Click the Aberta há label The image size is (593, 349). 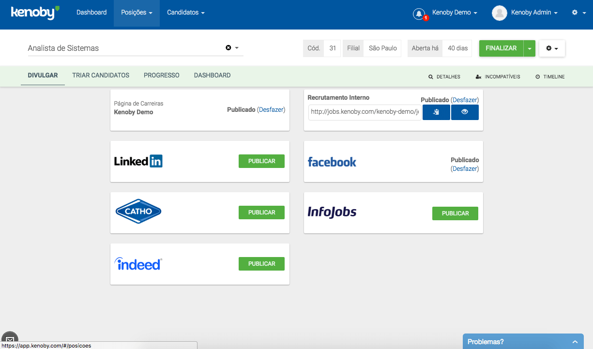click(425, 48)
